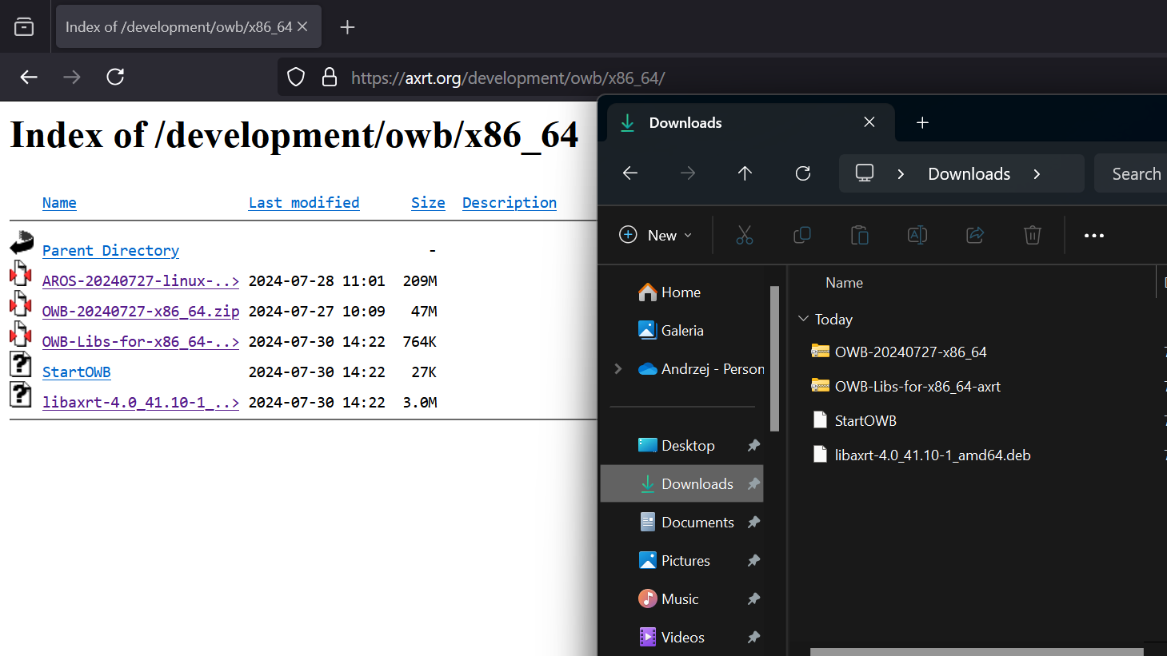Open Music in the navigation pane
Screen dimensions: 1167x656
coord(681,599)
